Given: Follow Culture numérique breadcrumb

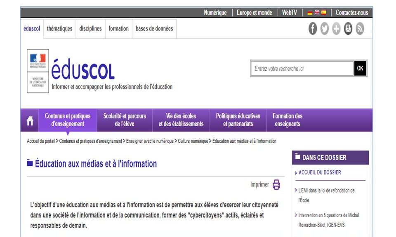Looking at the screenshot, I should pyautogui.click(x=193, y=141).
